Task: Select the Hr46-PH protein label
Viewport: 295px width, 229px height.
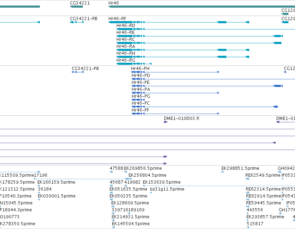Action: [x=140, y=69]
